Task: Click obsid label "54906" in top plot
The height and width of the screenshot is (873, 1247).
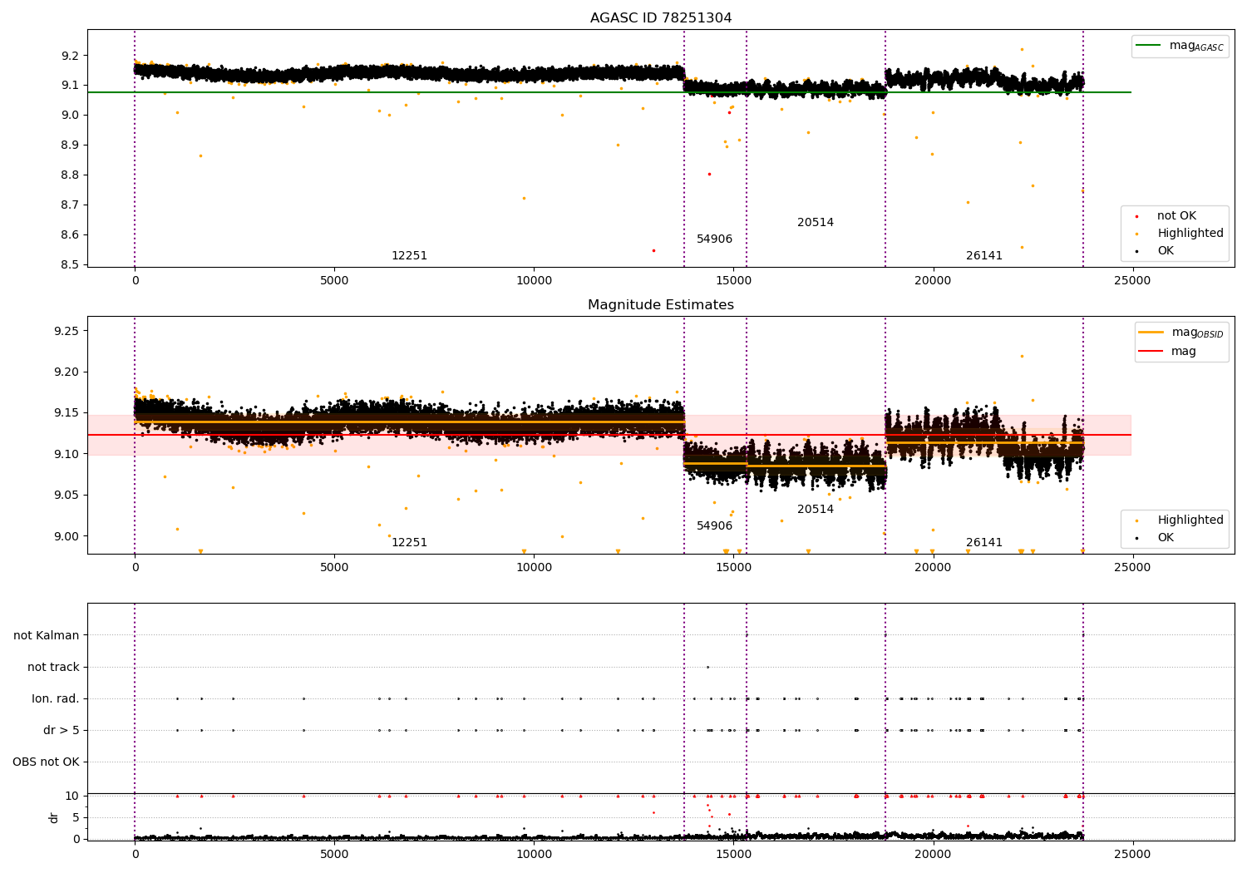Action: tap(715, 239)
